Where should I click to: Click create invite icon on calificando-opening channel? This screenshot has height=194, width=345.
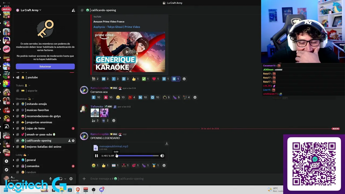pos(69,141)
